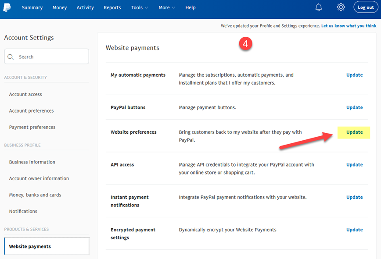Expand the More dropdown menu
Image resolution: width=381 pixels, height=259 pixels.
[167, 7]
